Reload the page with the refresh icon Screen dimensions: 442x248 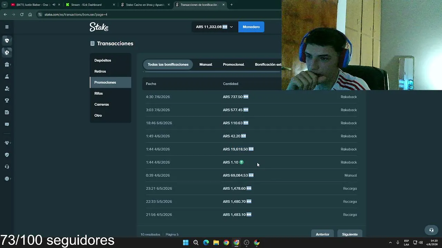point(22,14)
